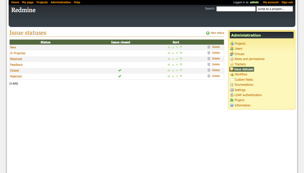Open Projects in Administration sidebar

click(x=238, y=44)
